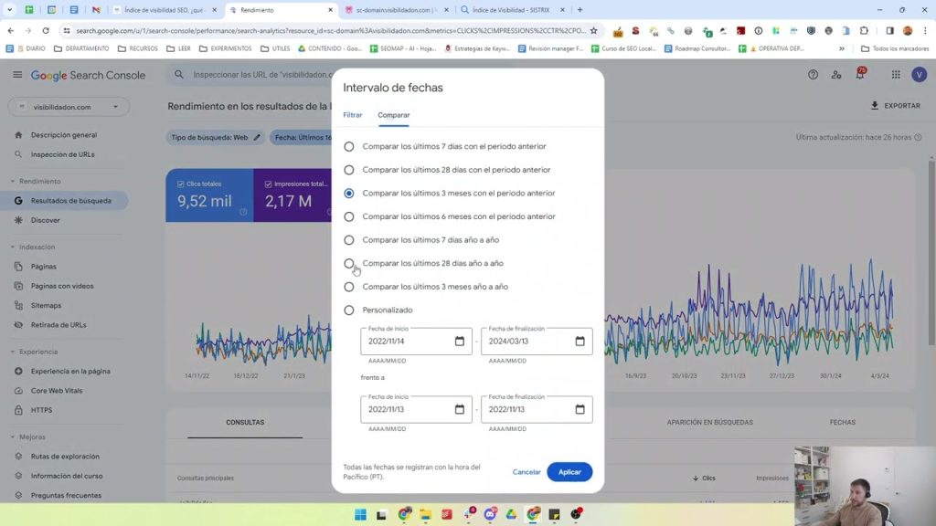Click the Cancelar button
The image size is (936, 526).
click(526, 472)
